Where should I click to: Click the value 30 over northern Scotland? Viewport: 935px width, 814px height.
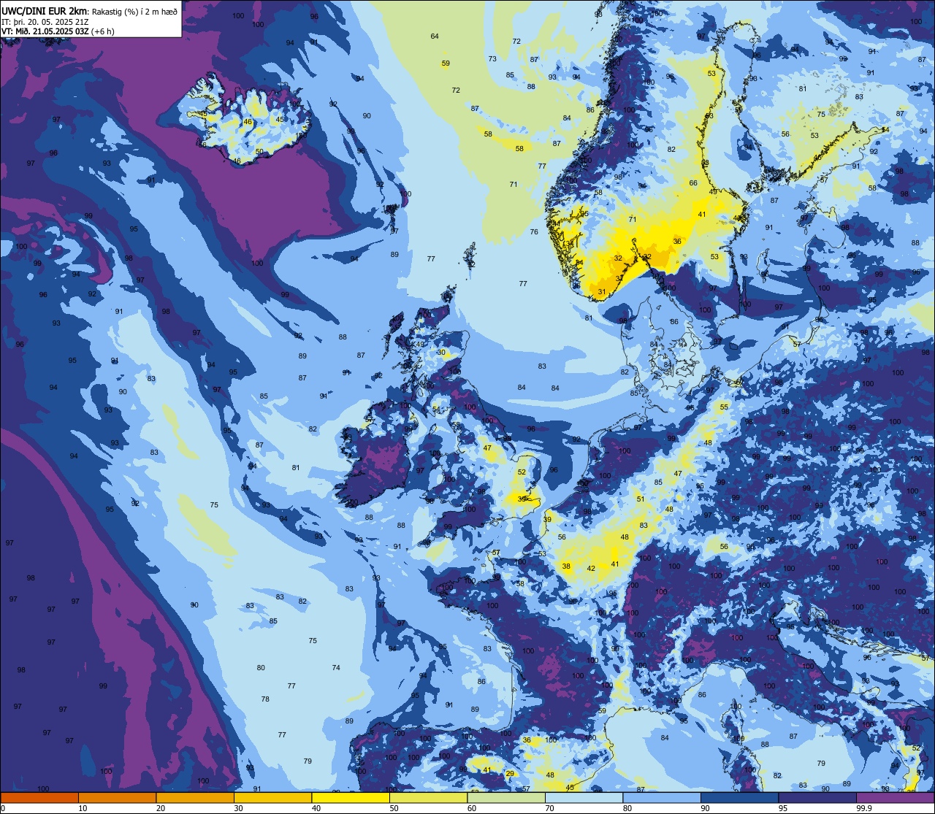pos(441,352)
